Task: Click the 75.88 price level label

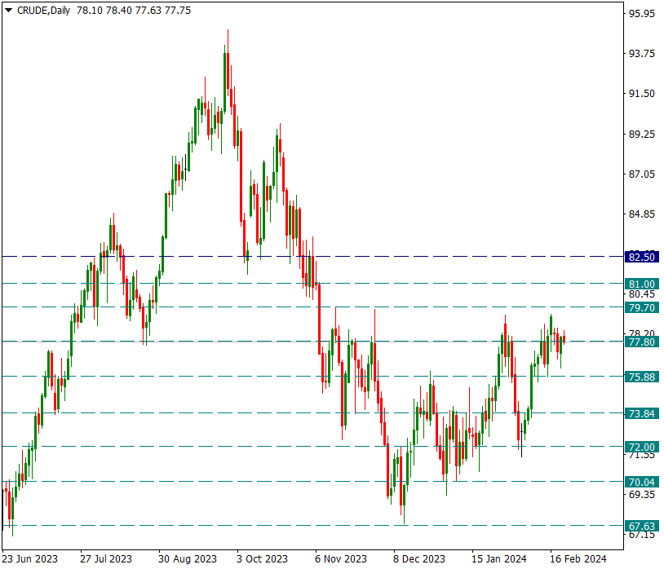Action: point(641,377)
